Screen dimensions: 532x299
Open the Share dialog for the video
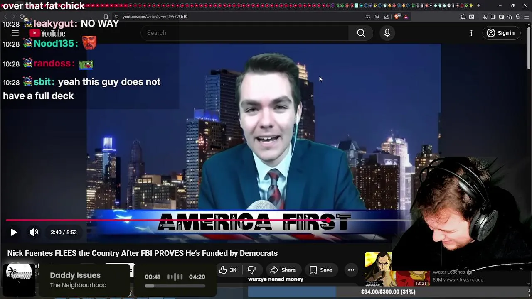click(x=283, y=270)
